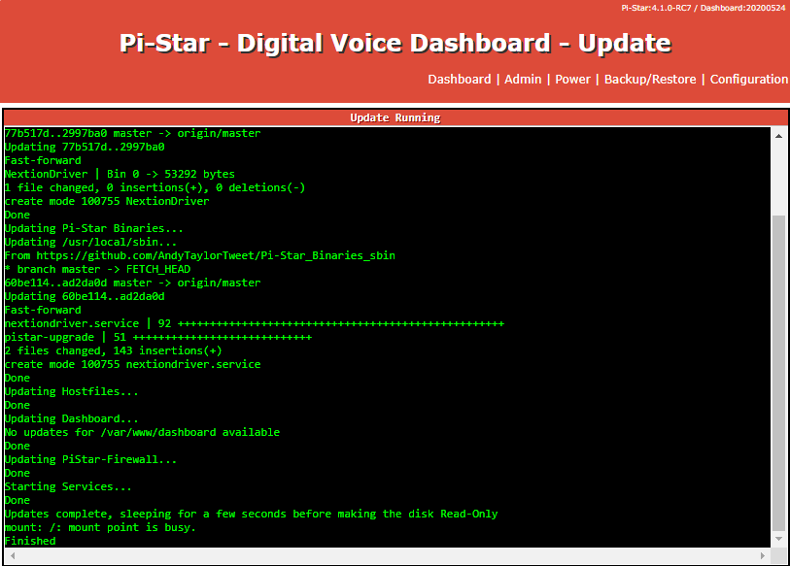Click the Starting Services line
790x566 pixels.
coord(68,486)
